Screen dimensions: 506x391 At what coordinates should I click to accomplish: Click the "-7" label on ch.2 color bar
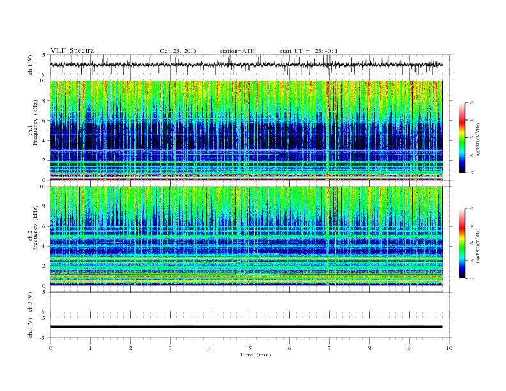[x=471, y=278]
